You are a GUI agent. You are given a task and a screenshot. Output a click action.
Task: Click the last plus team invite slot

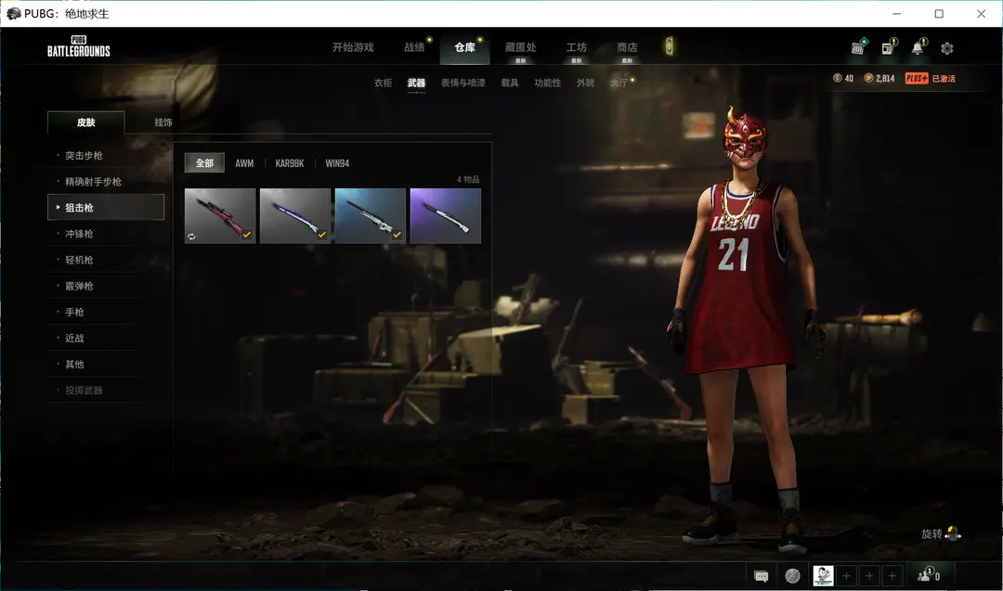(892, 575)
